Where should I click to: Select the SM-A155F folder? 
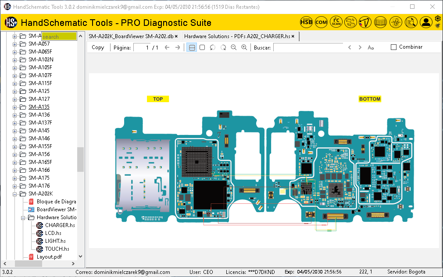coord(40,146)
